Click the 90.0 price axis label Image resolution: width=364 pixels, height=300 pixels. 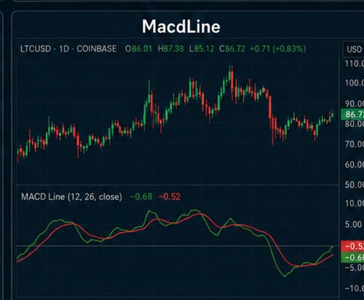click(x=354, y=103)
